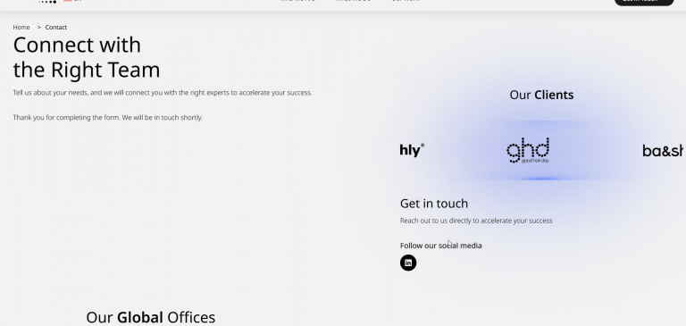This screenshot has height=326, width=686.
Task: Go to Home in the breadcrumb
Action: (x=21, y=27)
